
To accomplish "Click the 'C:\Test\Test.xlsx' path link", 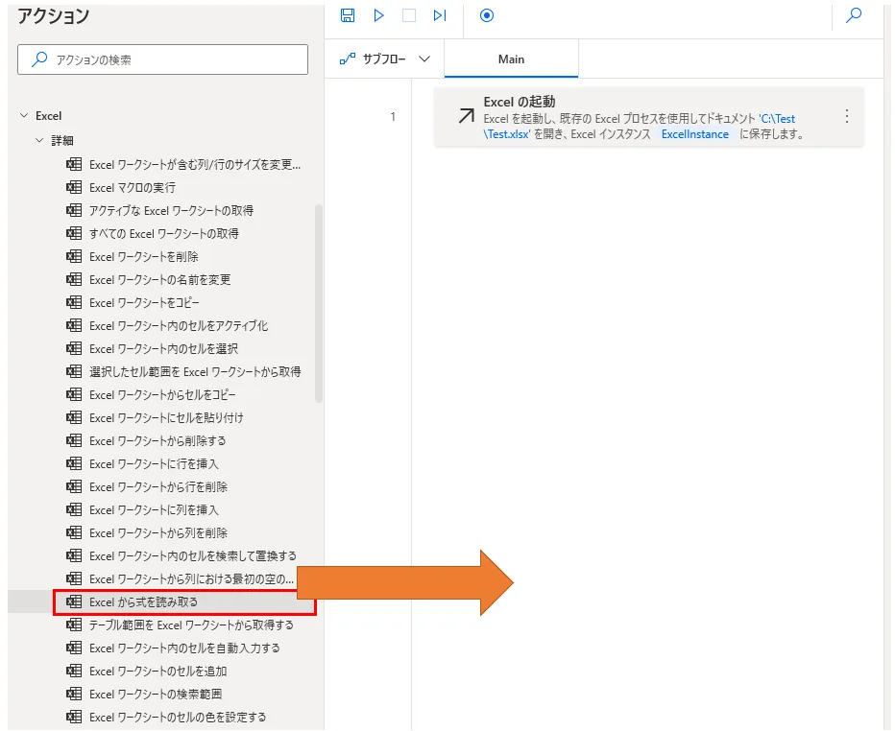I will (x=776, y=119).
